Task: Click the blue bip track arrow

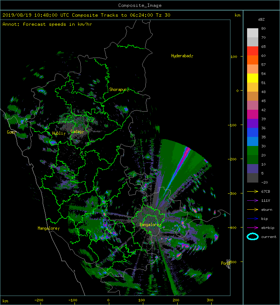Action: 253,219
